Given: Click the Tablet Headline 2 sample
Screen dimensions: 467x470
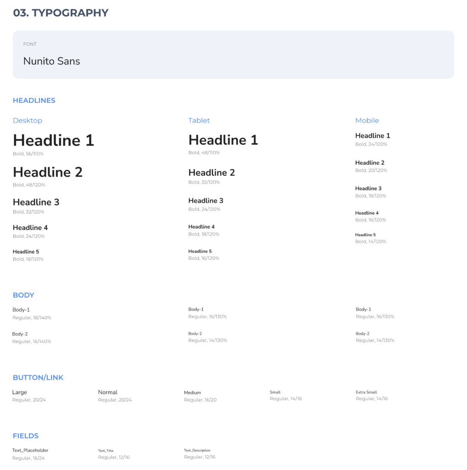Looking at the screenshot, I should [211, 173].
